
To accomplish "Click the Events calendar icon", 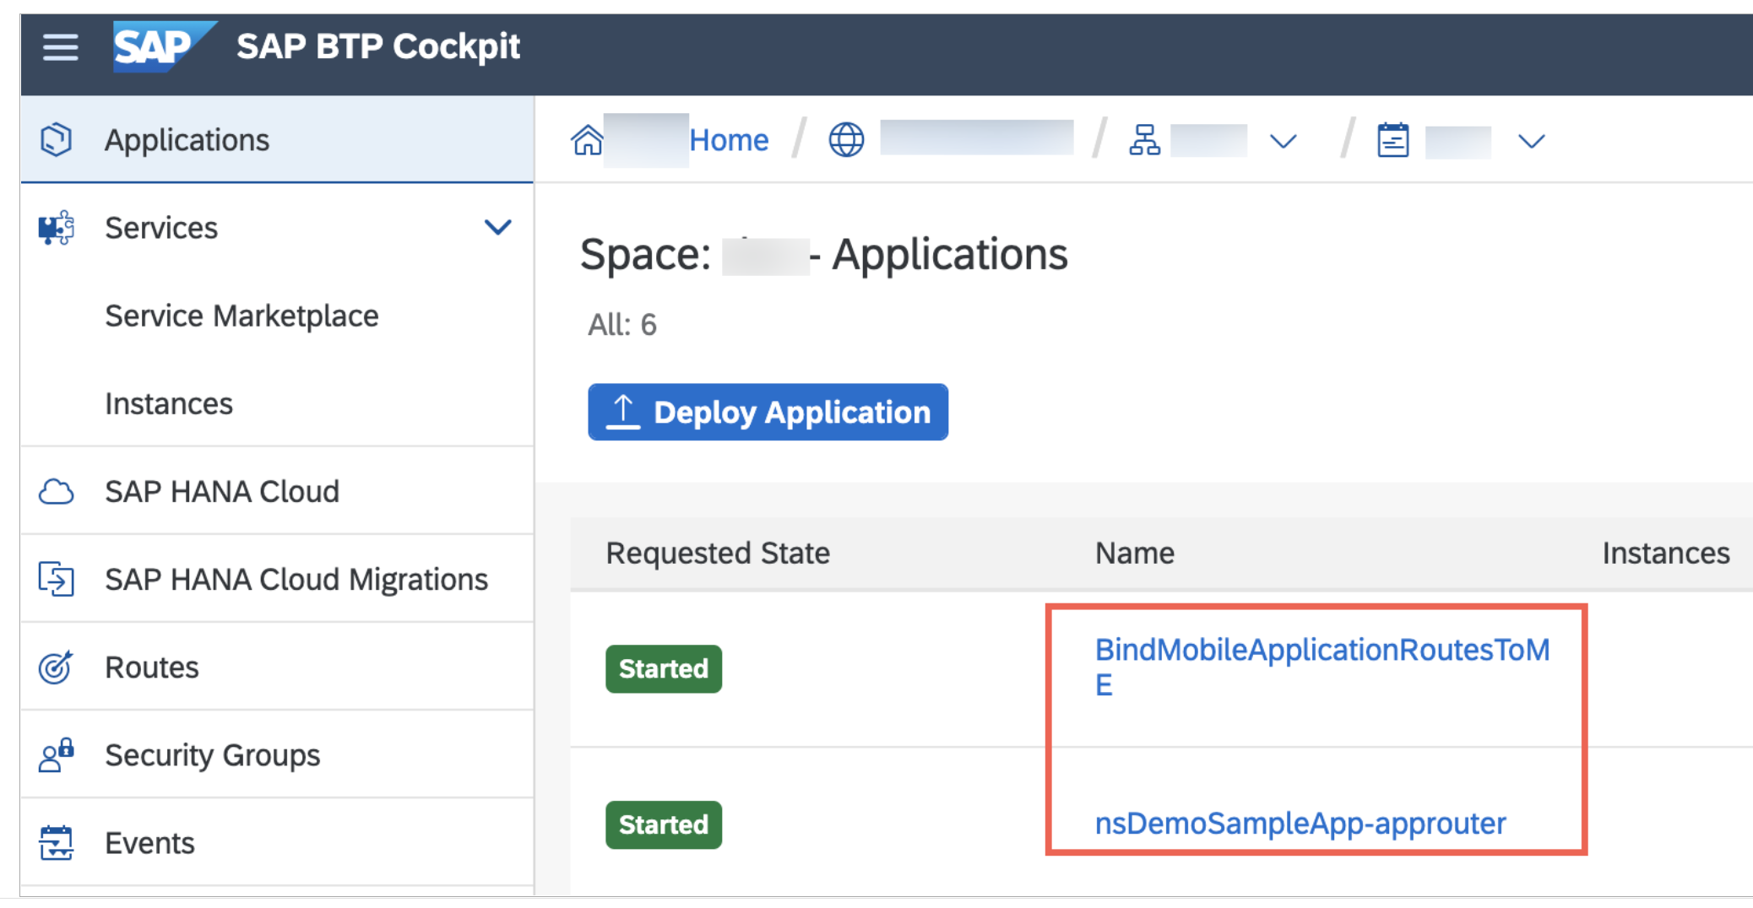I will [55, 841].
